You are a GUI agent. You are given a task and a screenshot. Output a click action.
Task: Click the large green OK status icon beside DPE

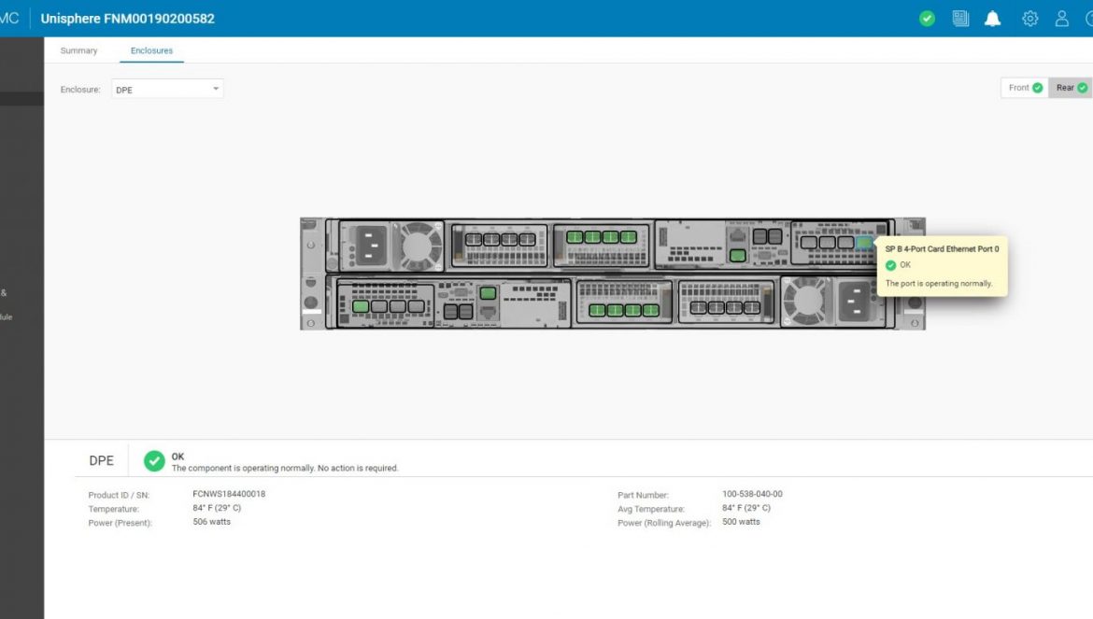154,461
